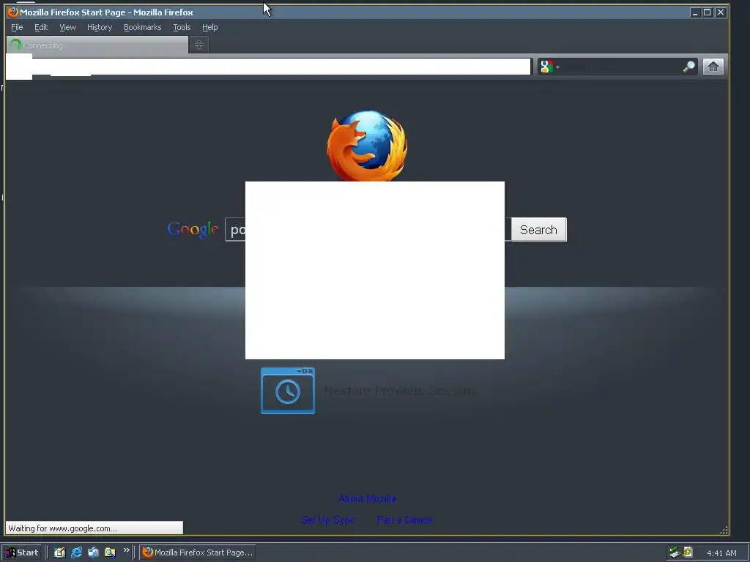Screen dimensions: 750x562
Task: Select the Connecting tab
Action: pyautogui.click(x=97, y=45)
